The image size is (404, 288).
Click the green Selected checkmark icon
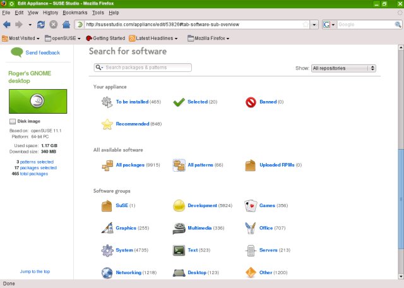(x=179, y=102)
